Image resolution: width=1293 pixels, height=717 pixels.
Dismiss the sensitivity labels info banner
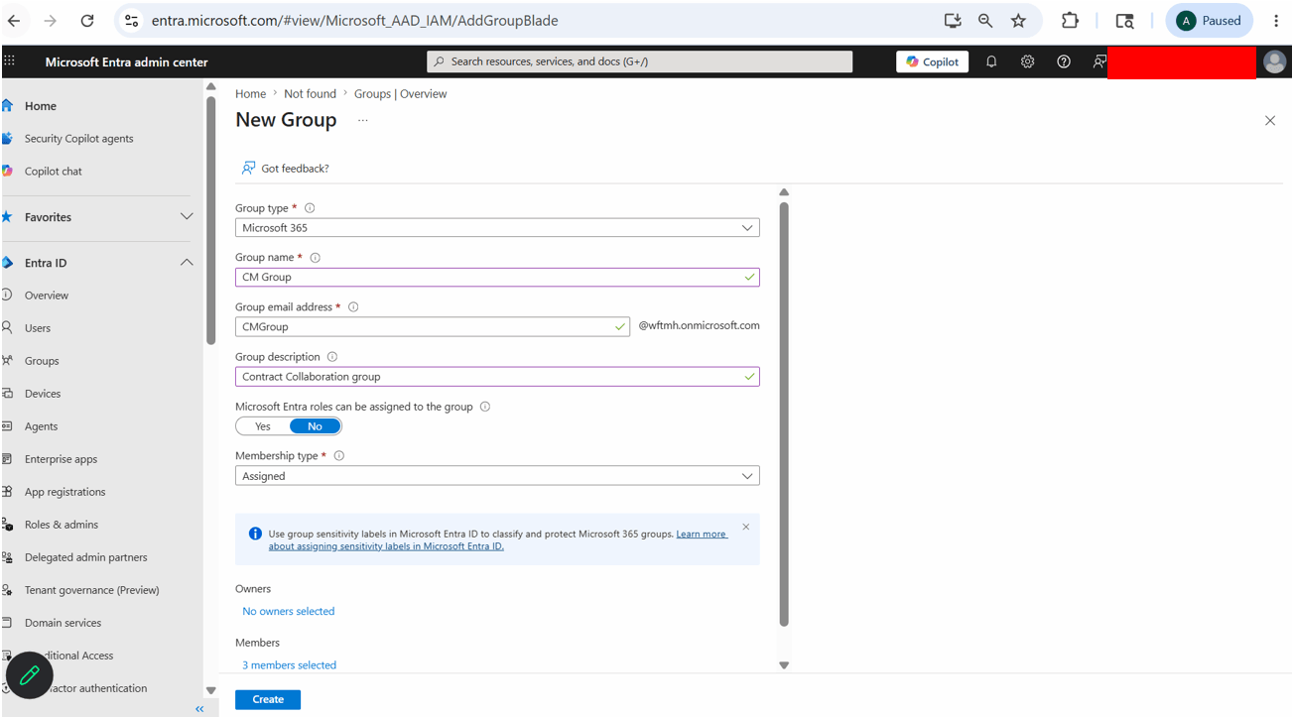(x=746, y=527)
